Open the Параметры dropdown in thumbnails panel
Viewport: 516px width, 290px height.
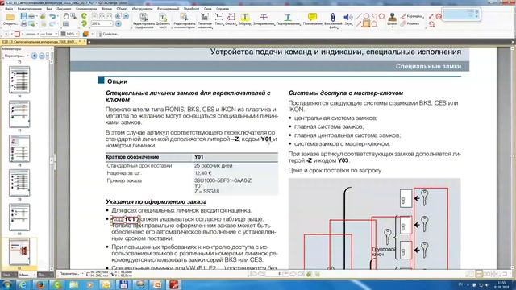click(x=15, y=56)
